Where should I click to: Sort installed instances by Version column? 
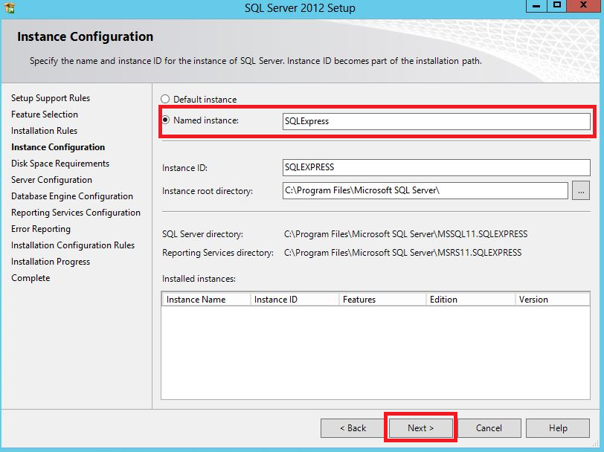pyautogui.click(x=553, y=299)
